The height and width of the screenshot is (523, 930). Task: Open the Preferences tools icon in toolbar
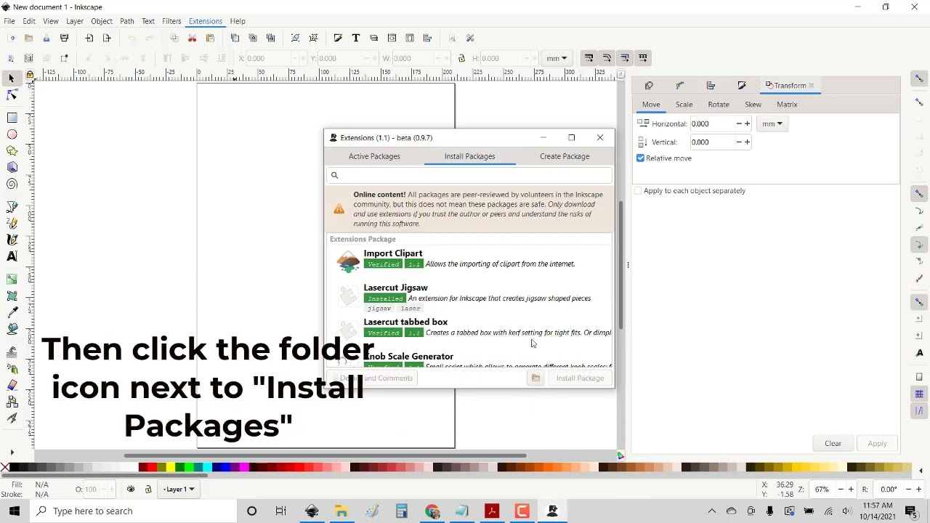point(470,38)
